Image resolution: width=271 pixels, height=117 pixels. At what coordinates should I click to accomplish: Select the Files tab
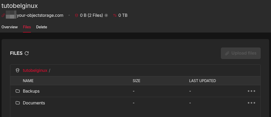pyautogui.click(x=27, y=27)
